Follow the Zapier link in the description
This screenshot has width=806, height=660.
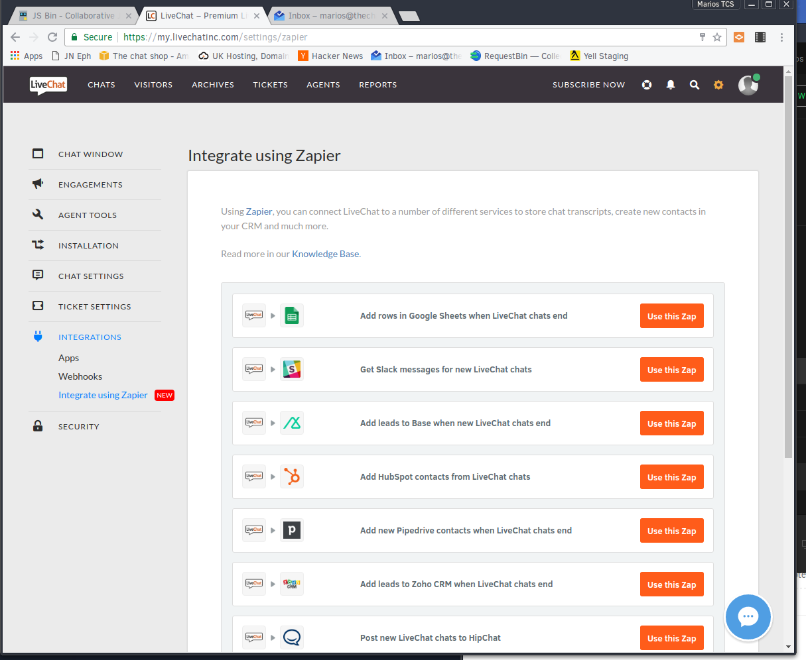click(x=259, y=211)
